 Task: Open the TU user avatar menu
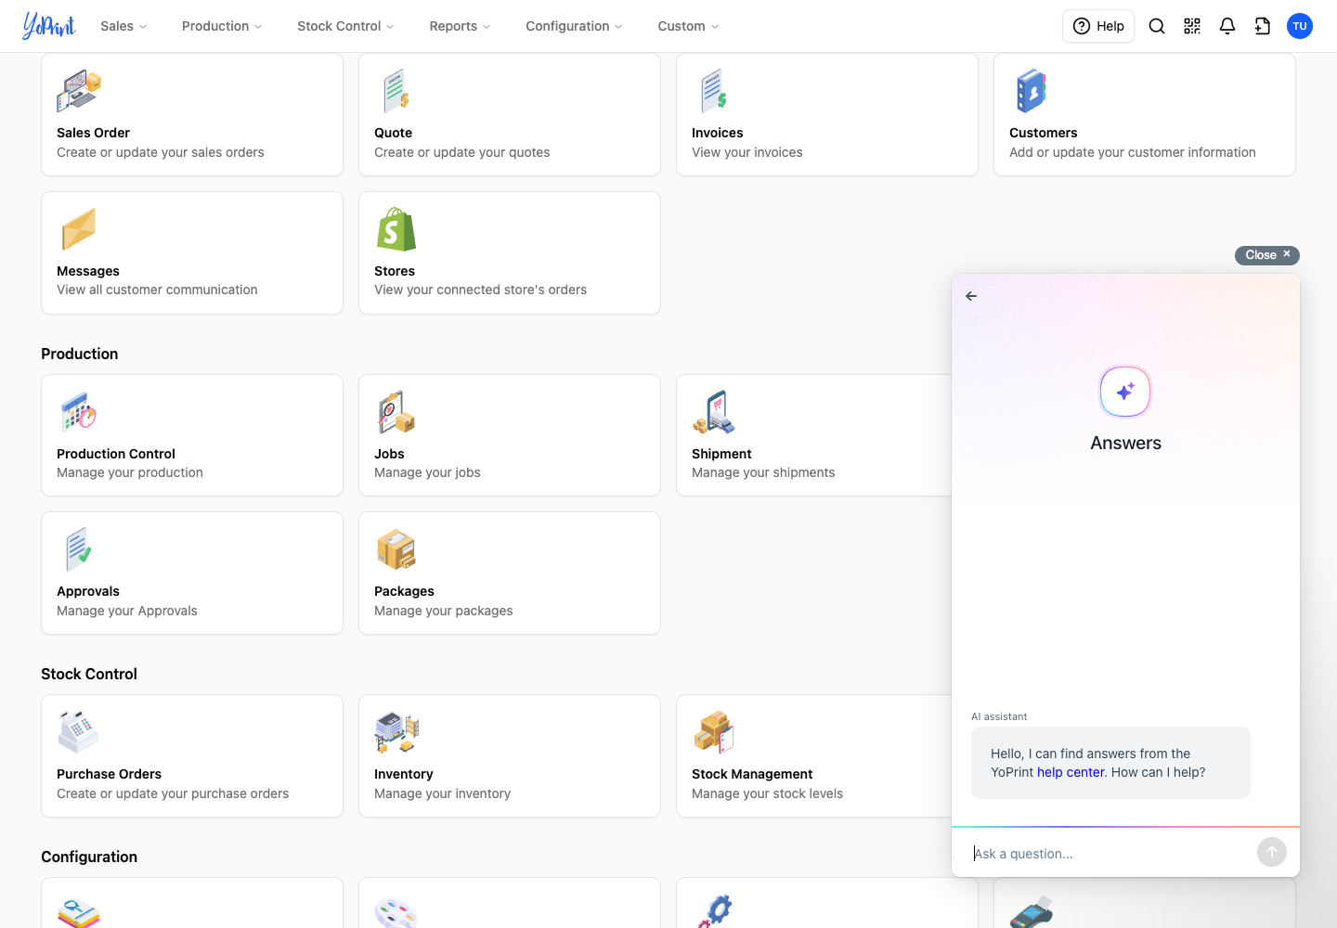[x=1300, y=26]
